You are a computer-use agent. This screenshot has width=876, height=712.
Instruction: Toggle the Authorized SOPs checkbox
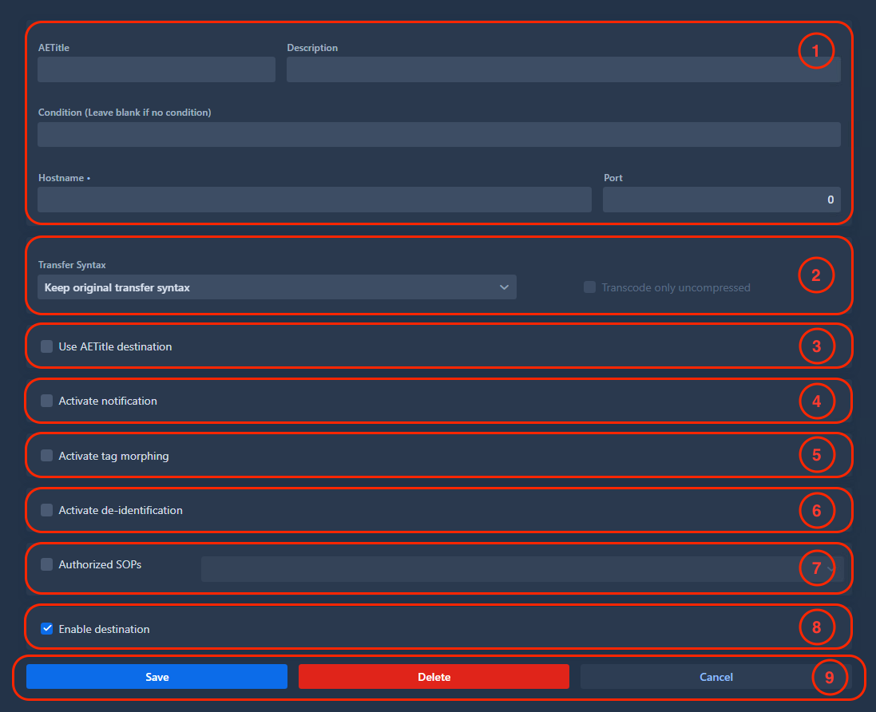point(47,564)
